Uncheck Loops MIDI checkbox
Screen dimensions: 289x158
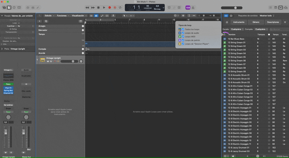pyautogui.click(x=183, y=36)
